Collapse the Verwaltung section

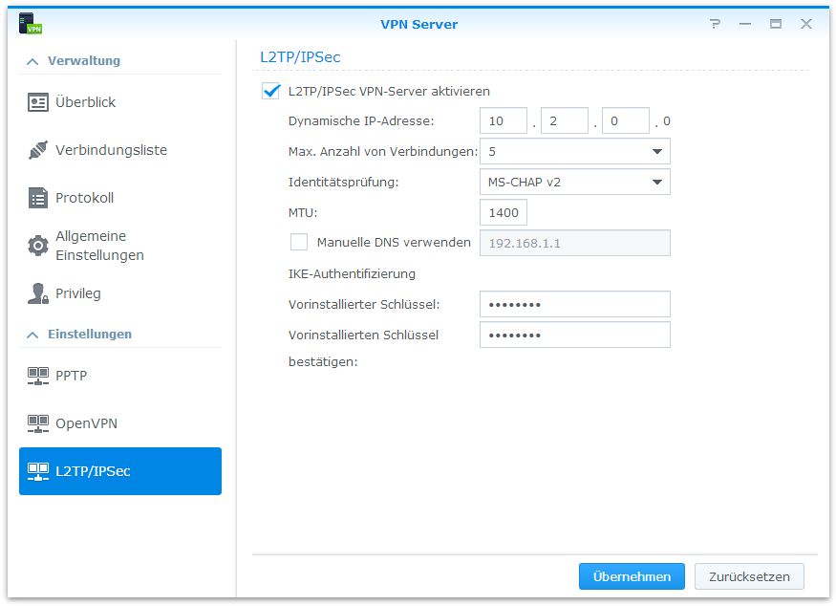[x=33, y=61]
